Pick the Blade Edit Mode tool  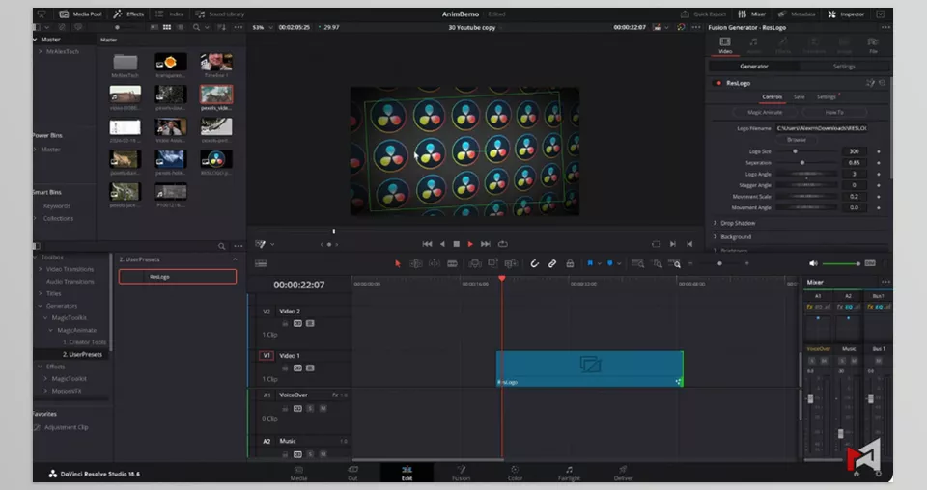coord(452,264)
